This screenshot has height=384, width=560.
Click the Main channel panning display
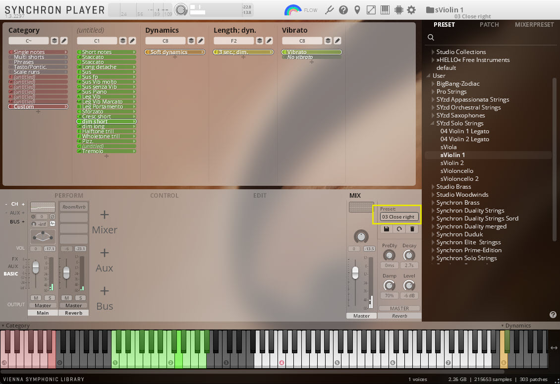43,236
